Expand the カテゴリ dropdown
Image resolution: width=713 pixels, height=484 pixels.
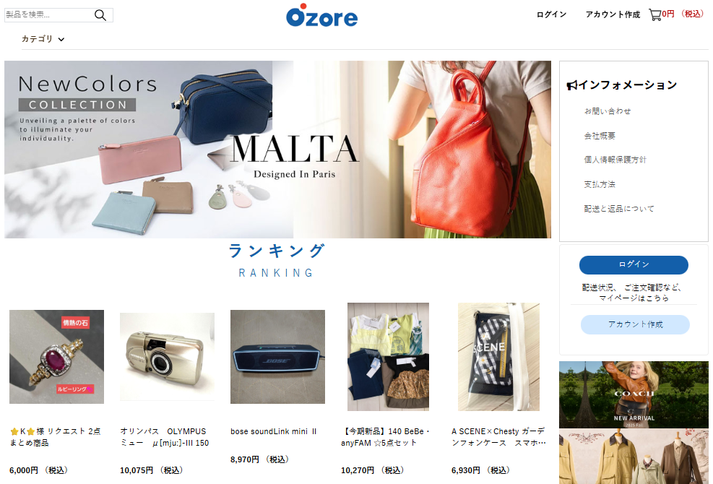pyautogui.click(x=43, y=39)
